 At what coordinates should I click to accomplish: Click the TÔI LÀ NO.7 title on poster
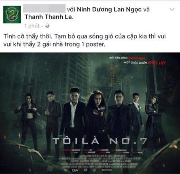click(x=100, y=141)
